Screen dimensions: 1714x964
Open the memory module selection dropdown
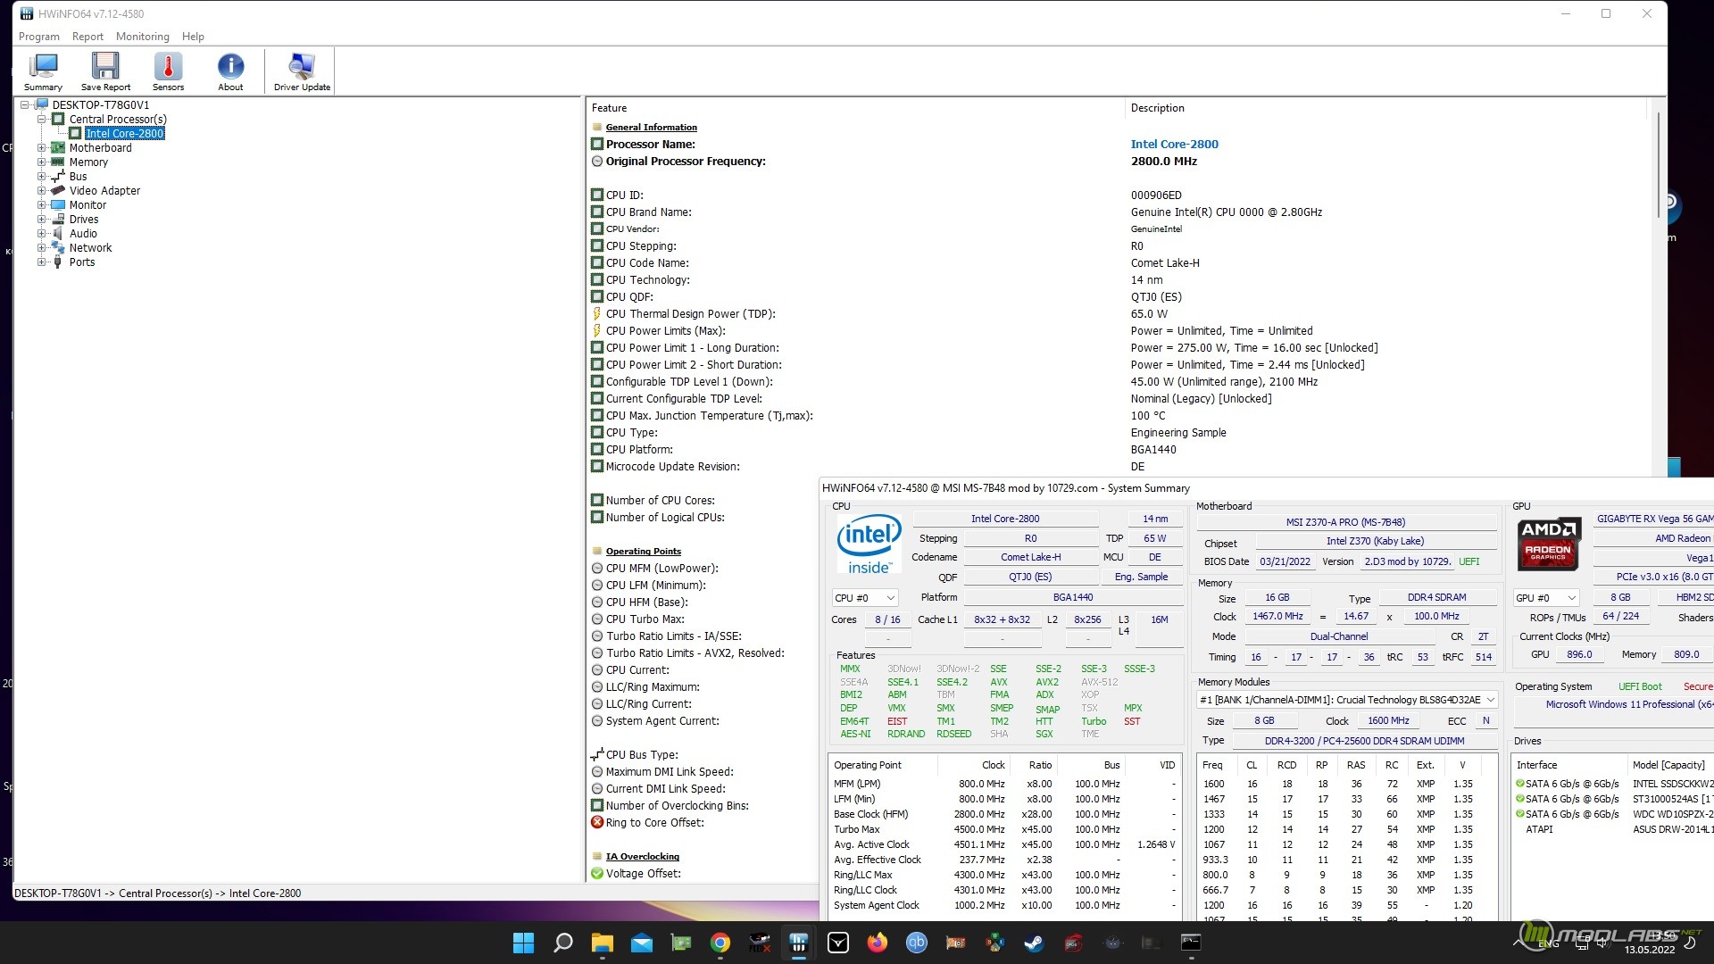tap(1347, 700)
